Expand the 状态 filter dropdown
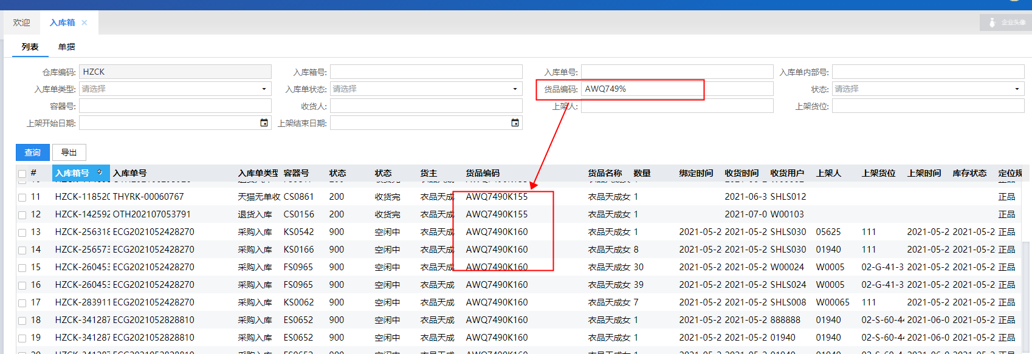1032x354 pixels. 1017,89
